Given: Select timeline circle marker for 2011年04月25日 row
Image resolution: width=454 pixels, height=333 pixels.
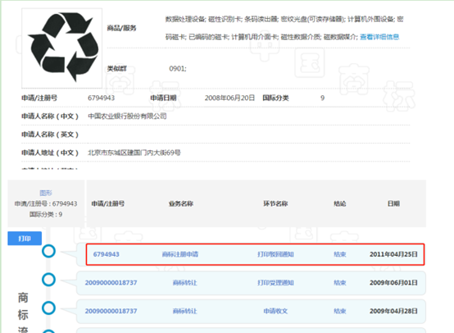Looking at the screenshot, I should coord(48,251).
